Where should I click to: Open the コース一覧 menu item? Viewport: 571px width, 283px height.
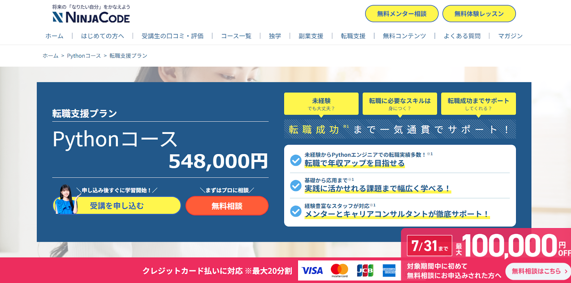pos(236,36)
